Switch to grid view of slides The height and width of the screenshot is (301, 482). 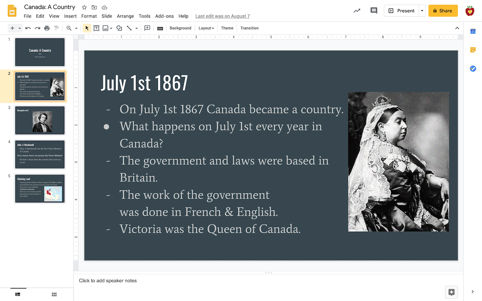pyautogui.click(x=54, y=294)
